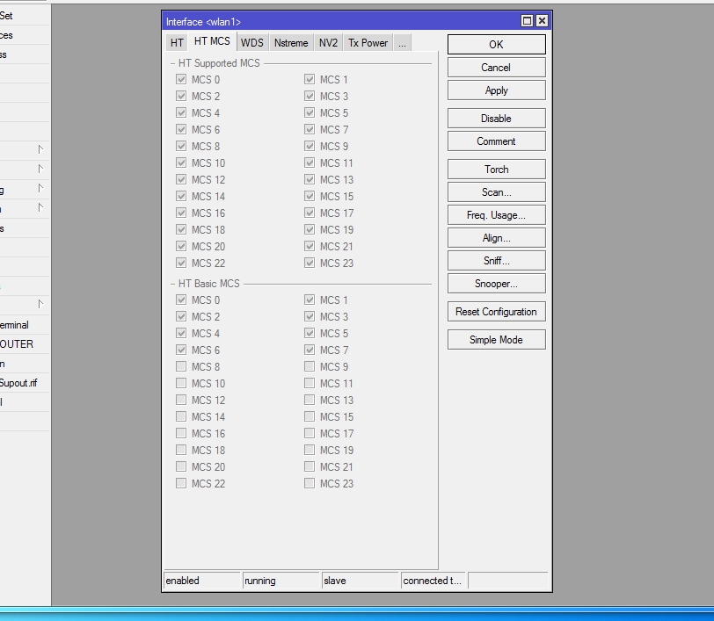The width and height of the screenshot is (714, 621).
Task: Switch to the NV2 tab
Action: pyautogui.click(x=328, y=43)
